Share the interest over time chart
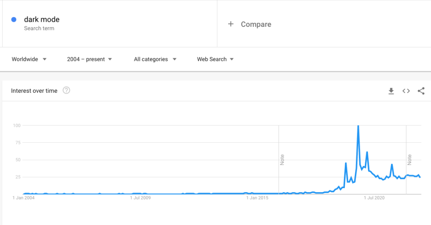Screen dimensions: 431x225 point(421,91)
